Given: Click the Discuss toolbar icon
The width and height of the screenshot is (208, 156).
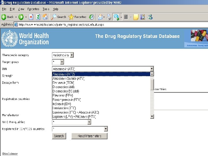Looking at the screenshot, I should pos(116,17).
